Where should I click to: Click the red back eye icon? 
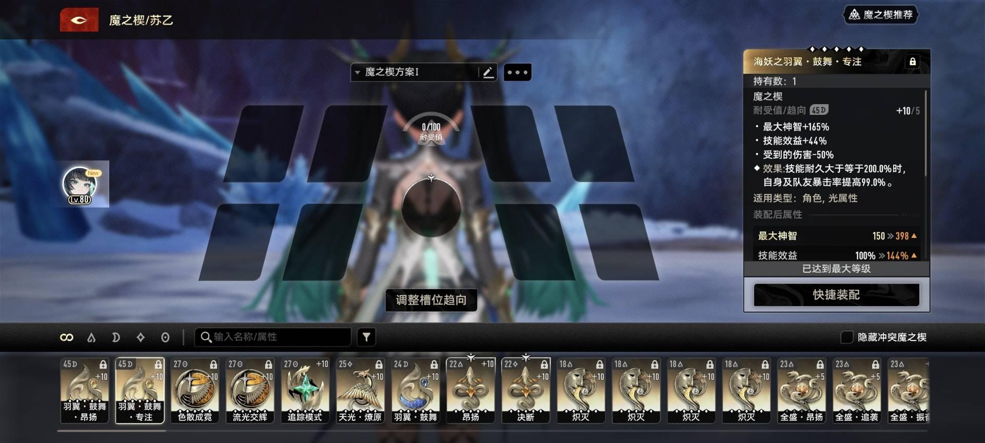click(x=79, y=20)
